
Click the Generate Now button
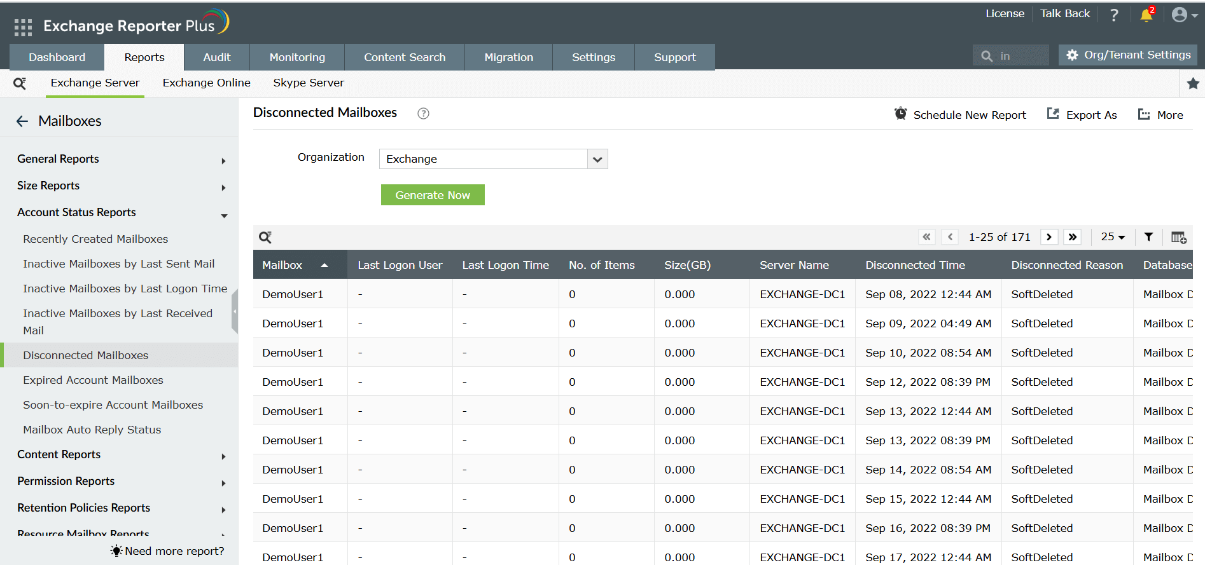click(x=433, y=195)
